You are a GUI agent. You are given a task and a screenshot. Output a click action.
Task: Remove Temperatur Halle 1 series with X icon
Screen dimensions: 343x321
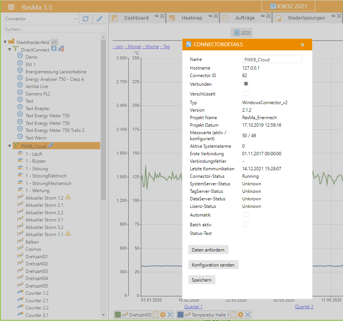point(248,315)
